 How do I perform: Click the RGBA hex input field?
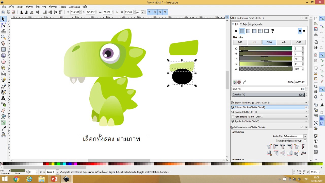point(300,82)
